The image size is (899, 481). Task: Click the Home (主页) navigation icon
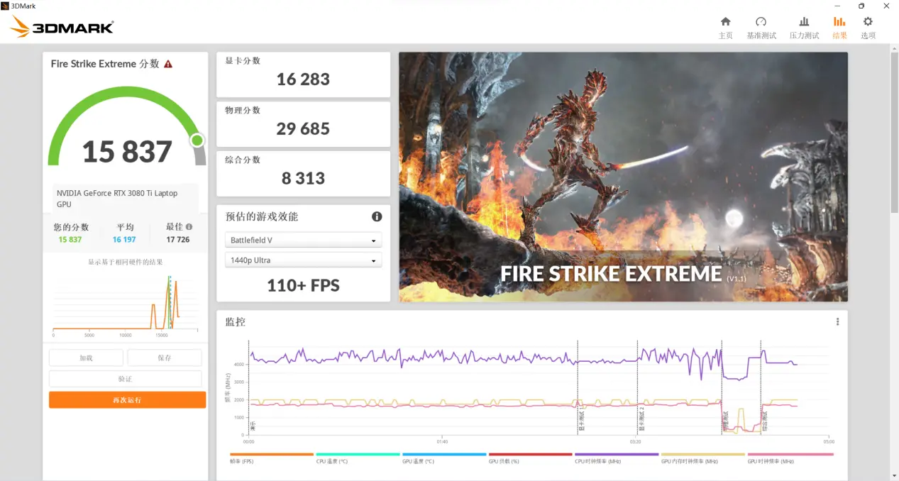[725, 22]
